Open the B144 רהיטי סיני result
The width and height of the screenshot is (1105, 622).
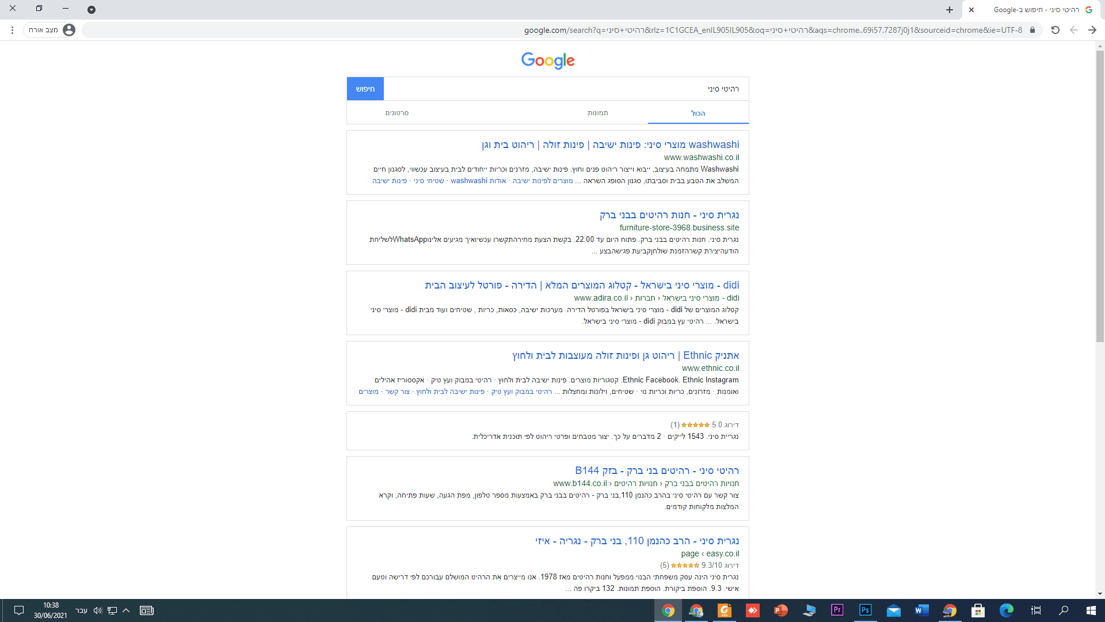pos(656,470)
